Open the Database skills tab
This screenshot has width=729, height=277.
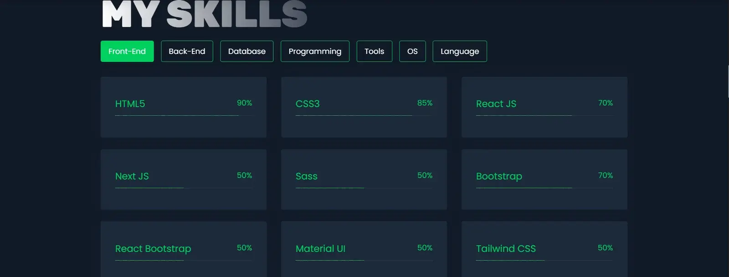(247, 51)
